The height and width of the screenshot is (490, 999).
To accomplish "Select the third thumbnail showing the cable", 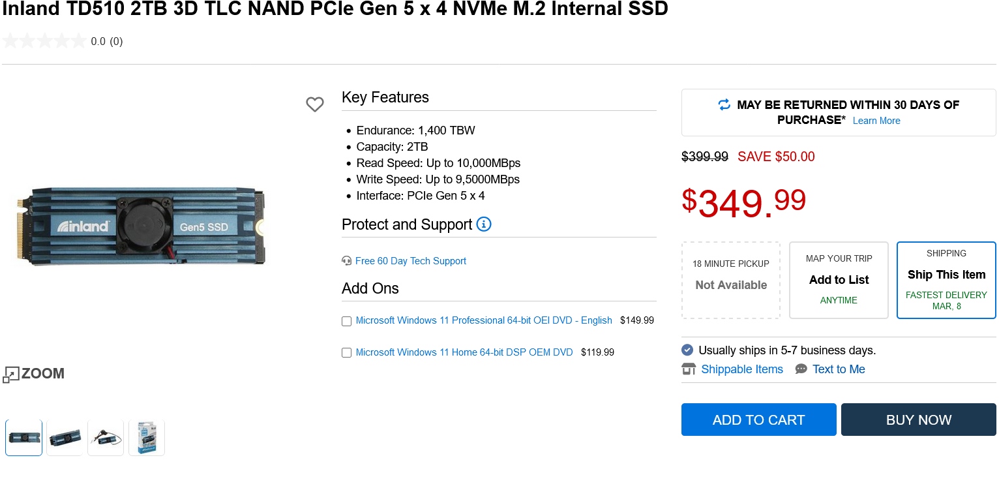I will click(x=106, y=437).
